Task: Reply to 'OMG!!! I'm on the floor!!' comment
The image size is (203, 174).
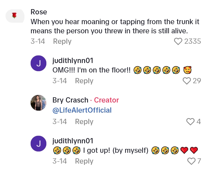Action: point(84,81)
